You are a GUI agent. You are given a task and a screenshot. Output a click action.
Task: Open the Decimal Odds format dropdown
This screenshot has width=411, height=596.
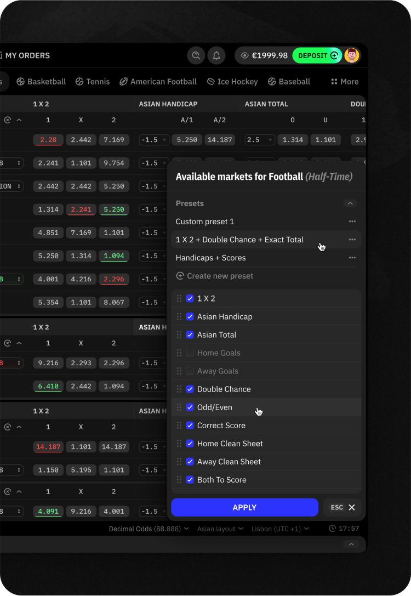(149, 529)
